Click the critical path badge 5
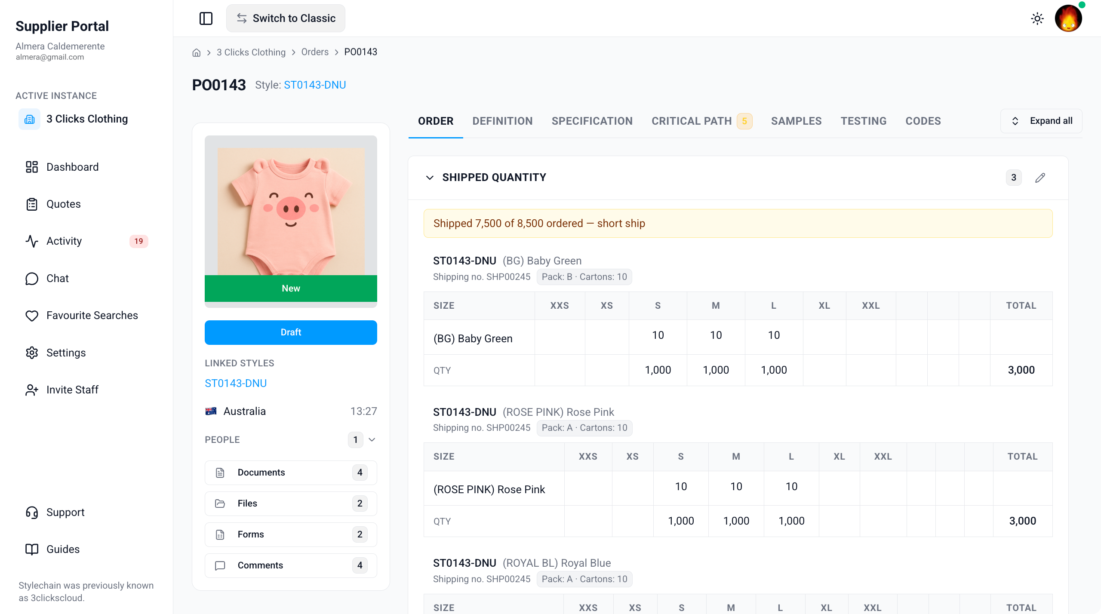This screenshot has height=614, width=1101. pos(744,121)
